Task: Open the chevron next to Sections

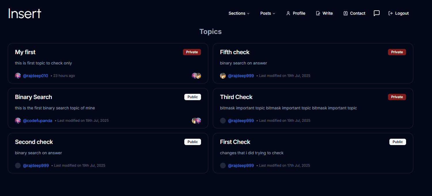Action: click(248, 13)
